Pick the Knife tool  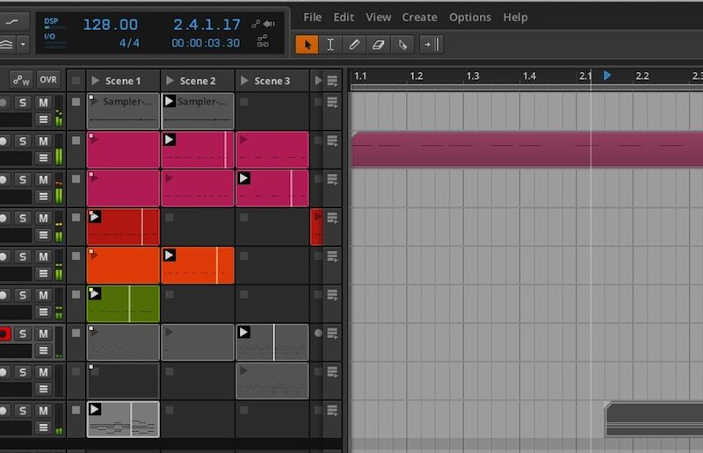402,44
